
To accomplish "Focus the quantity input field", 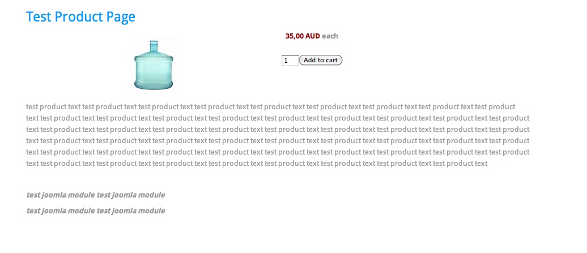I will (290, 61).
